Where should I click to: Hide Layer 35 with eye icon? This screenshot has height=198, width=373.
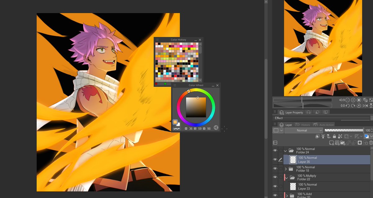(275, 160)
